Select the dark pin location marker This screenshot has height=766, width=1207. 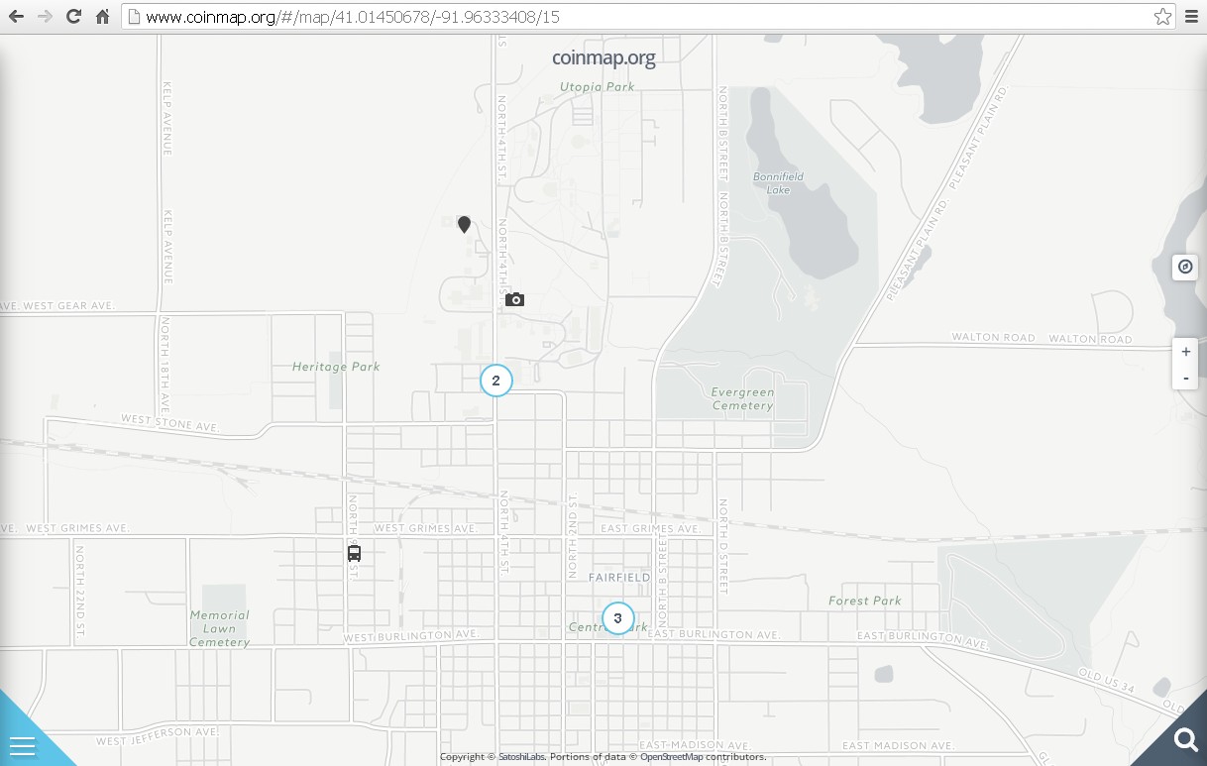coord(464,224)
